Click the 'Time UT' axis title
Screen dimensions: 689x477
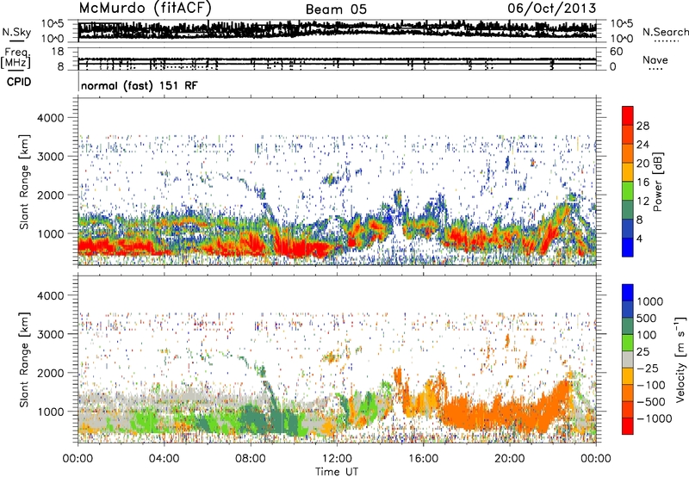[x=337, y=472]
